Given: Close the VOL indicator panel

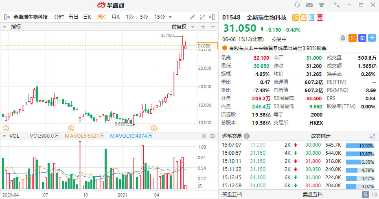Looking at the screenshot, I should point(204,136).
